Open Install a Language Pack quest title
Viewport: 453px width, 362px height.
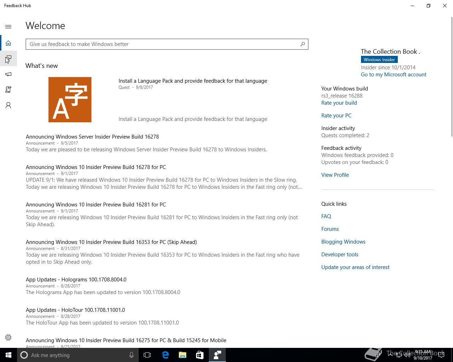coord(193,81)
